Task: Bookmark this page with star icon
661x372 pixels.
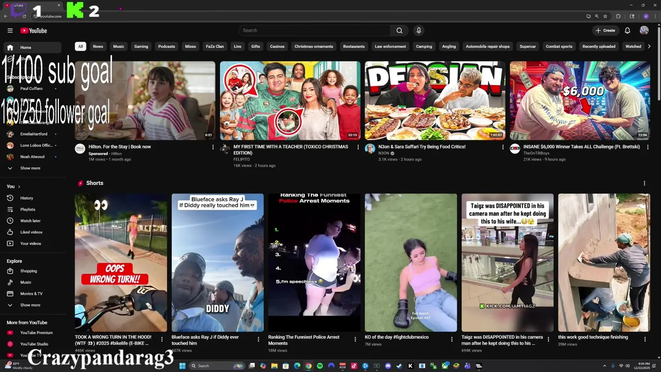Action: (x=605, y=16)
